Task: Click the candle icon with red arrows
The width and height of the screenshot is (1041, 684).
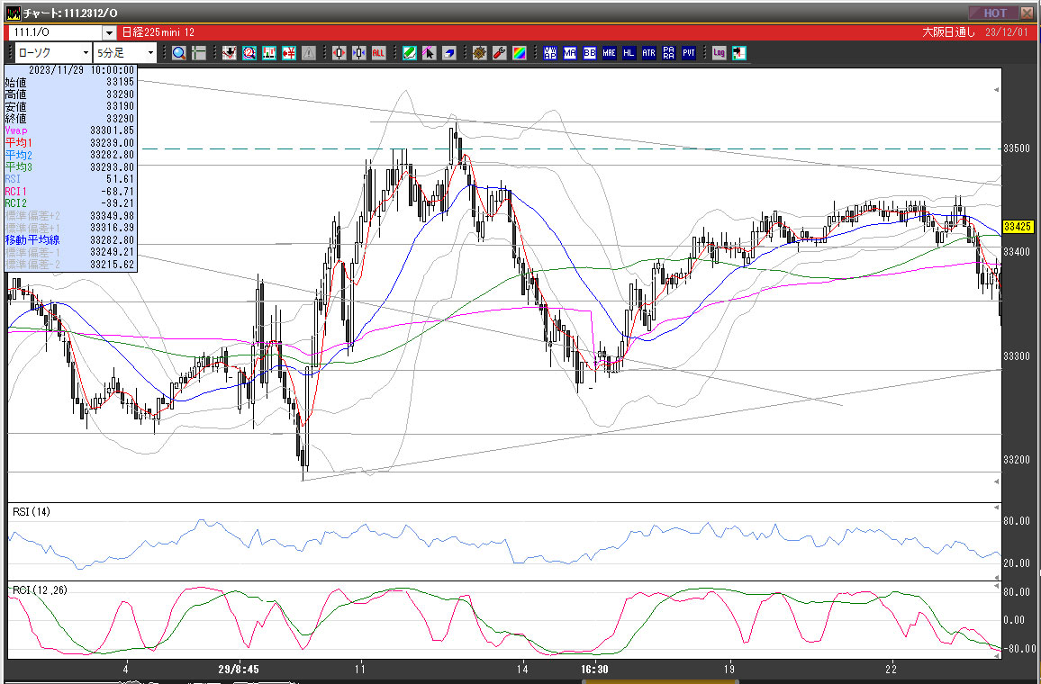Action: pyautogui.click(x=339, y=53)
